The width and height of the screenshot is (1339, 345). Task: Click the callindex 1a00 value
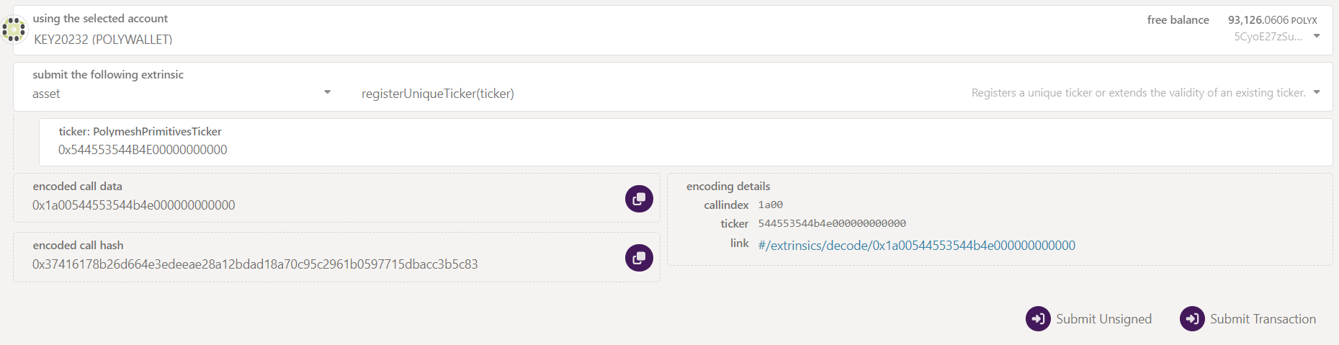770,205
